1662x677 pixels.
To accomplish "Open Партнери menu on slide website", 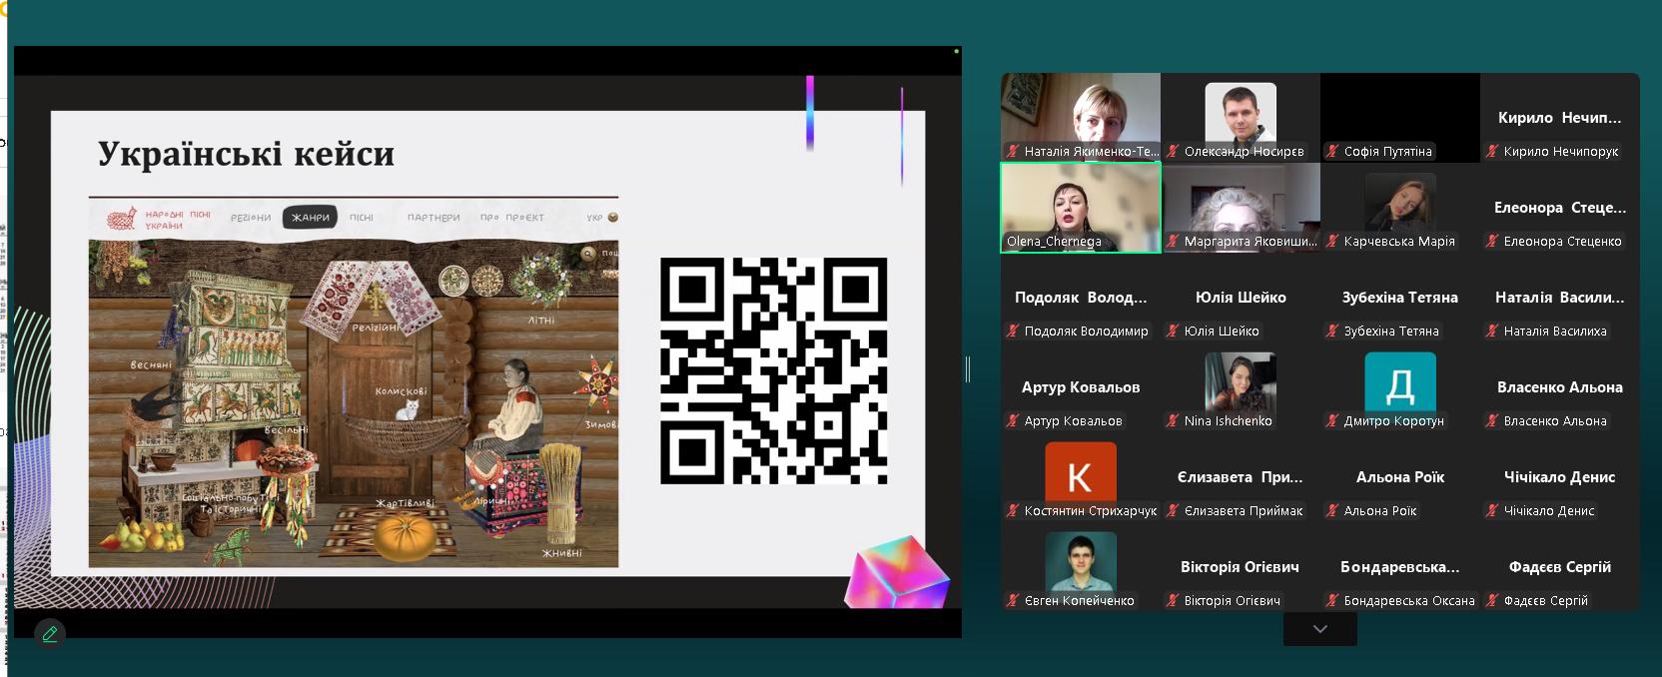I will (433, 218).
